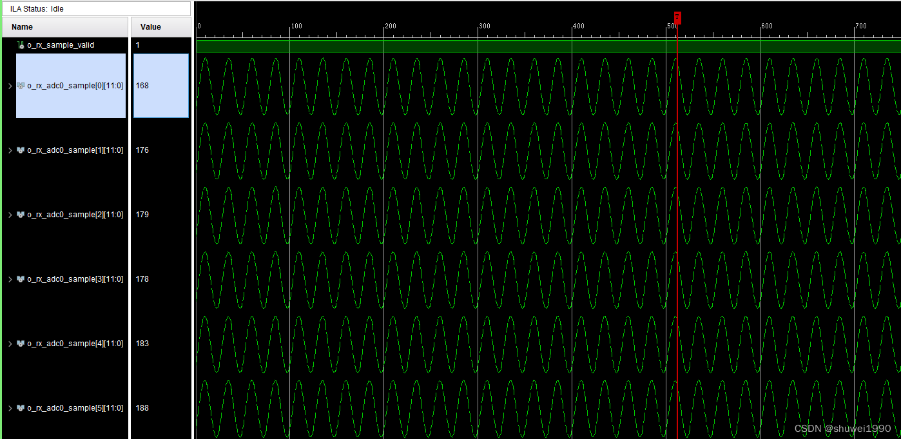Select o_rx_adc0_sample[3][11:0] signal name

coord(75,279)
